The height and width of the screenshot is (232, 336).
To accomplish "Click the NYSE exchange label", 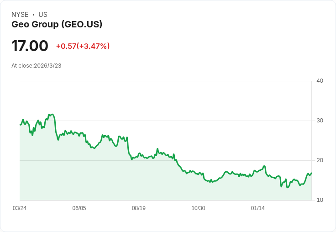I will pyautogui.click(x=20, y=15).
